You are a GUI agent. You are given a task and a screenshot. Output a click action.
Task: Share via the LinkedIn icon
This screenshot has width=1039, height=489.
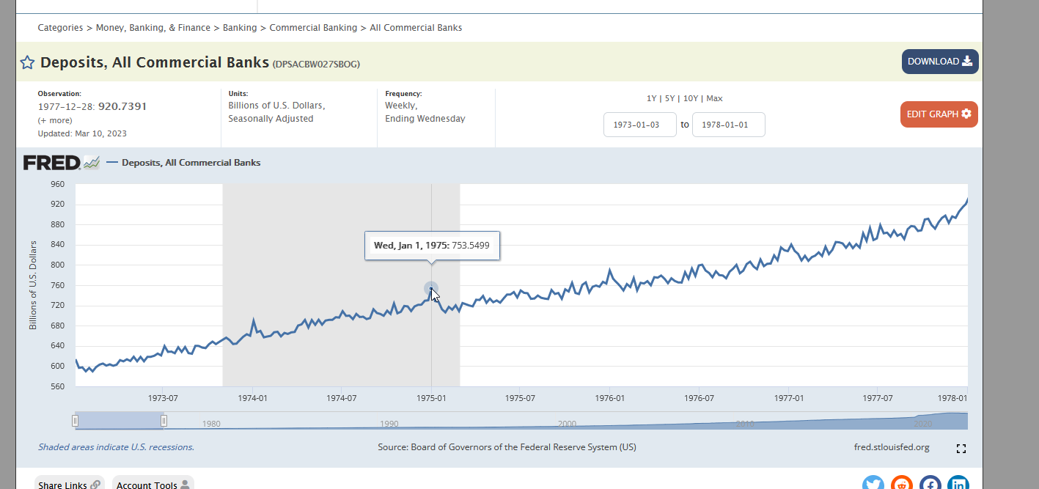point(958,482)
